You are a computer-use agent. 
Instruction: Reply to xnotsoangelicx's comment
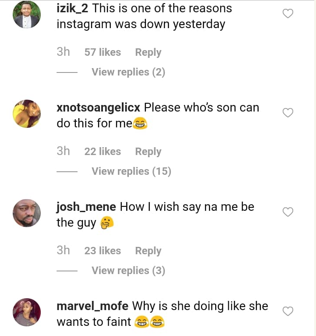click(x=148, y=152)
